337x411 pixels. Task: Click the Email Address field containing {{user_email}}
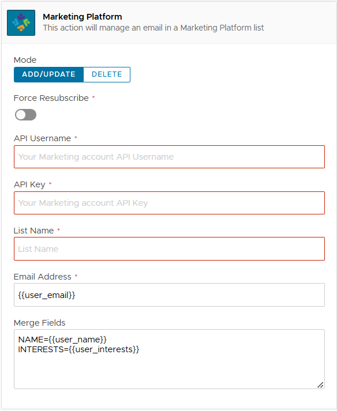tap(169, 295)
